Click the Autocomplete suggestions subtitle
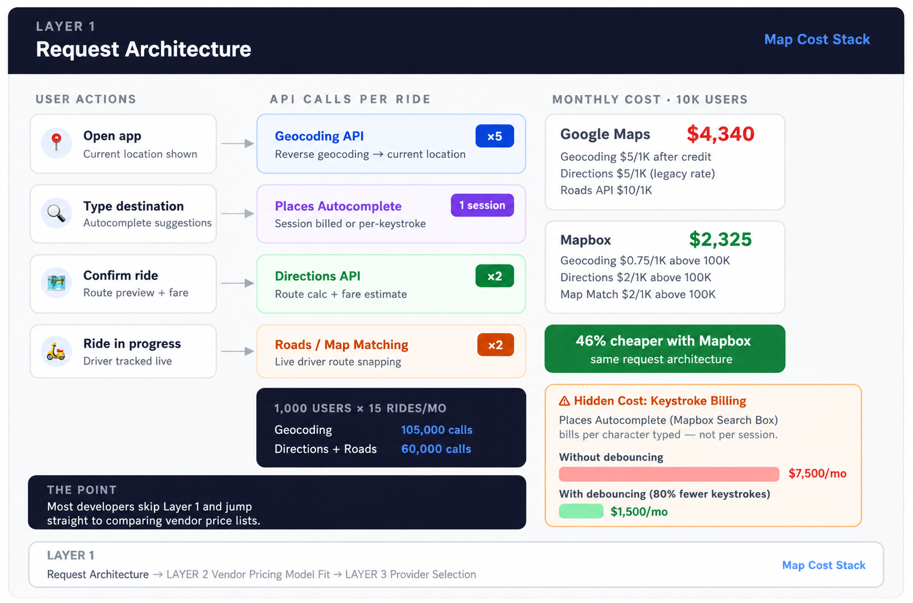Viewport: 913px width, 603px height. pyautogui.click(x=147, y=223)
